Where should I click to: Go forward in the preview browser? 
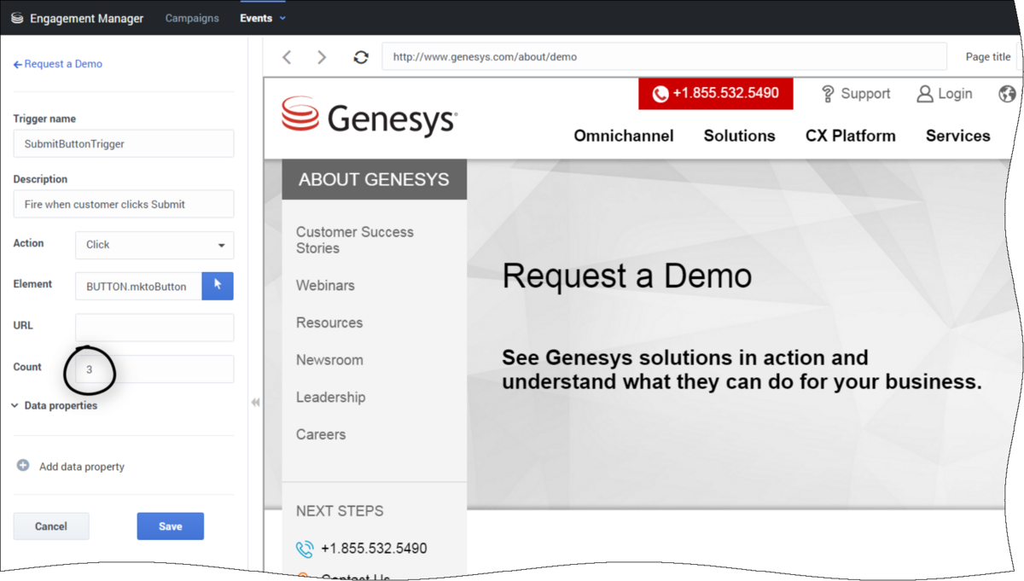pyautogui.click(x=322, y=57)
